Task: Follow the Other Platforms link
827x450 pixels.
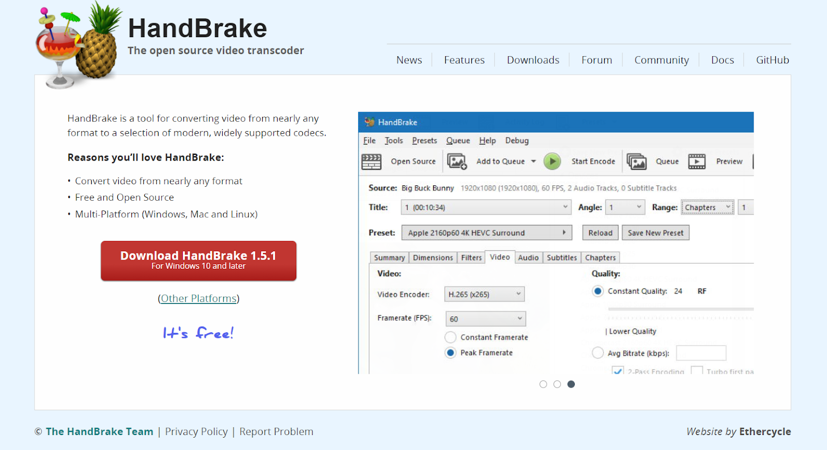Action: [198, 298]
